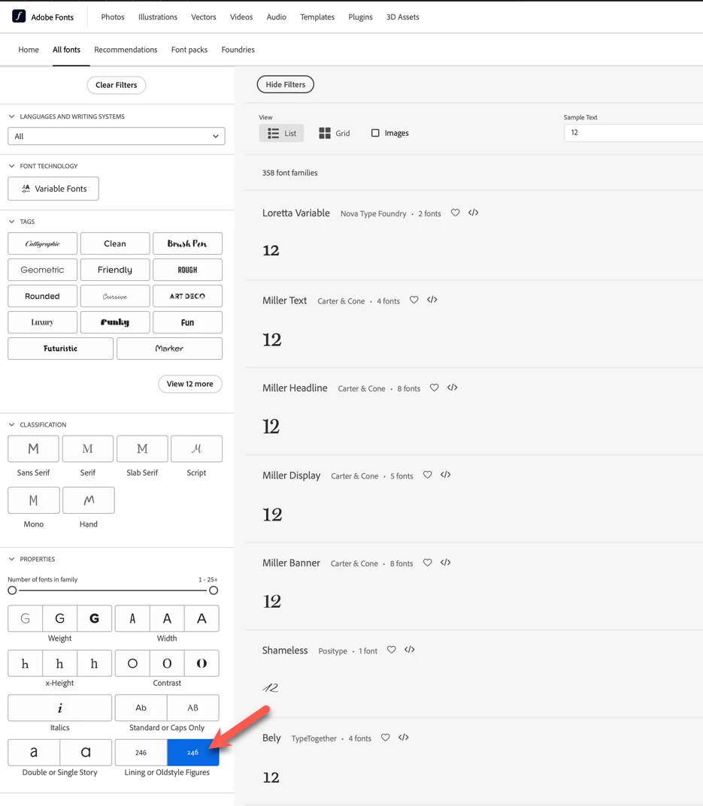This screenshot has width=703, height=806.
Task: Select the Futuristic tag
Action: tap(60, 349)
